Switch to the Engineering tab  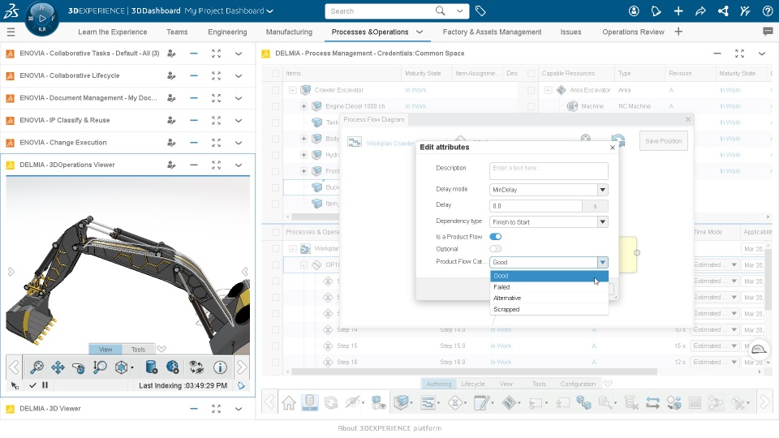pyautogui.click(x=227, y=32)
